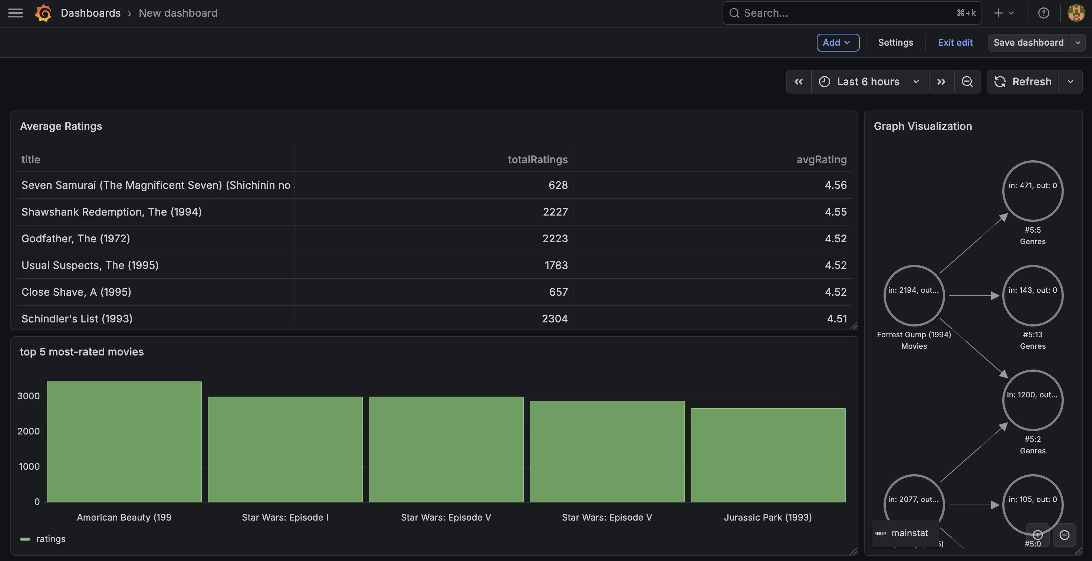Open dashboard Settings

click(x=895, y=42)
